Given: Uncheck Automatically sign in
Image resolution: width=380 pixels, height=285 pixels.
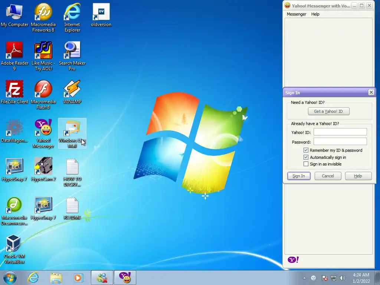Looking at the screenshot, I should pos(306,157).
